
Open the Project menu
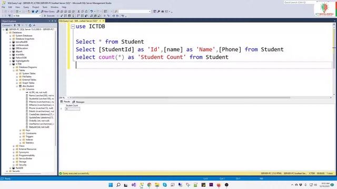[x=36, y=7]
